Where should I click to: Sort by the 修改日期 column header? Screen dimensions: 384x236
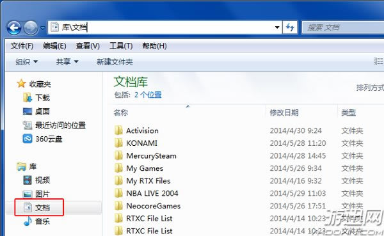[x=284, y=113]
